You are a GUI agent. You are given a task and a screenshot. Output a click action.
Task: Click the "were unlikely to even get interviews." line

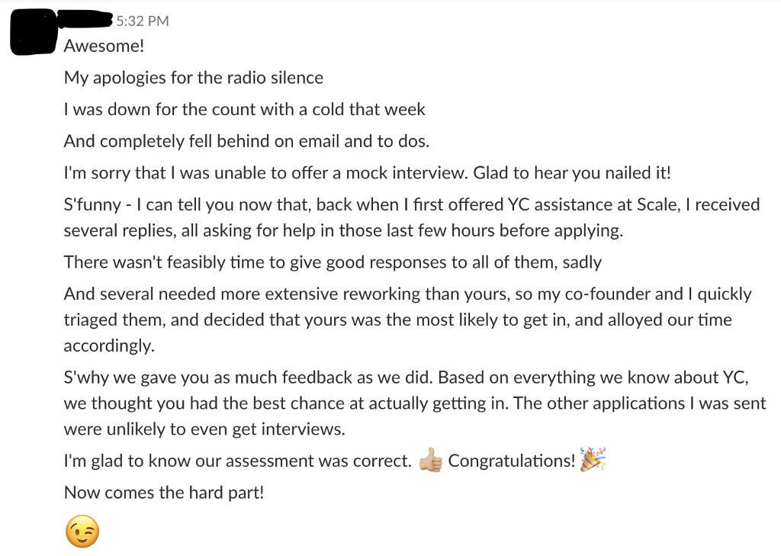[x=204, y=429]
